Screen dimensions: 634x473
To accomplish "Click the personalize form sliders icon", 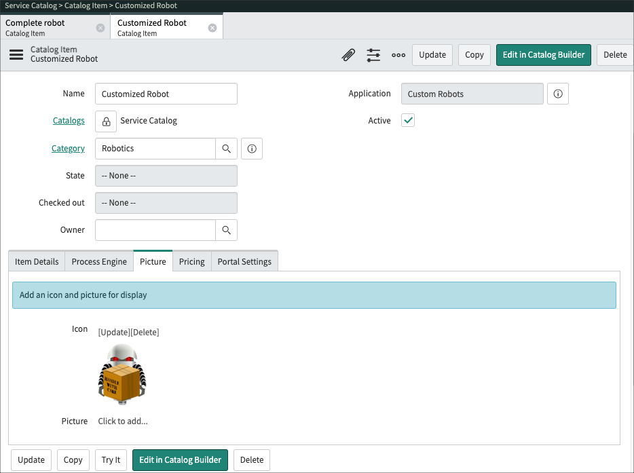I will click(x=373, y=55).
